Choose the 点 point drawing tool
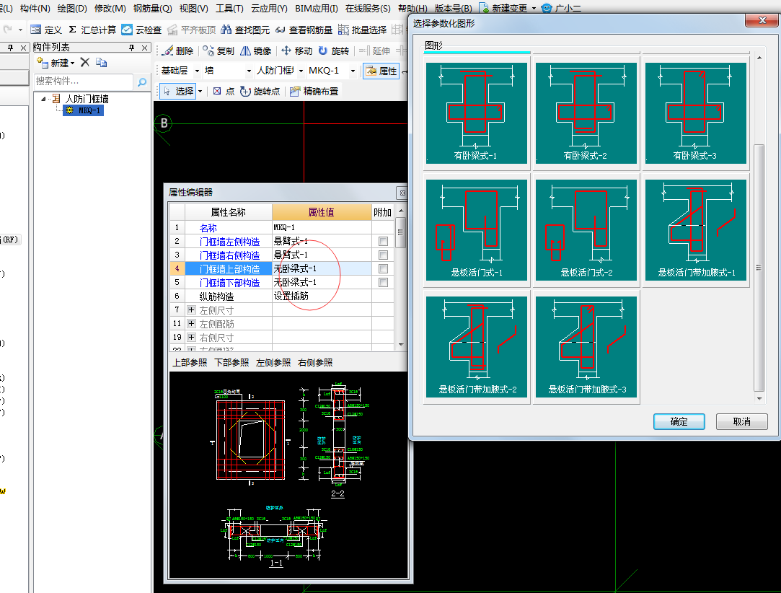Viewport: 781px width, 593px height. click(224, 91)
